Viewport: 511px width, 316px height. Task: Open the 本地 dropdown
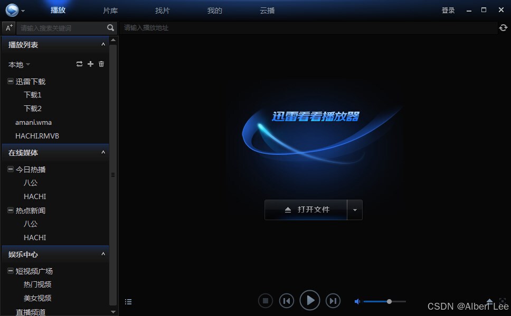19,65
